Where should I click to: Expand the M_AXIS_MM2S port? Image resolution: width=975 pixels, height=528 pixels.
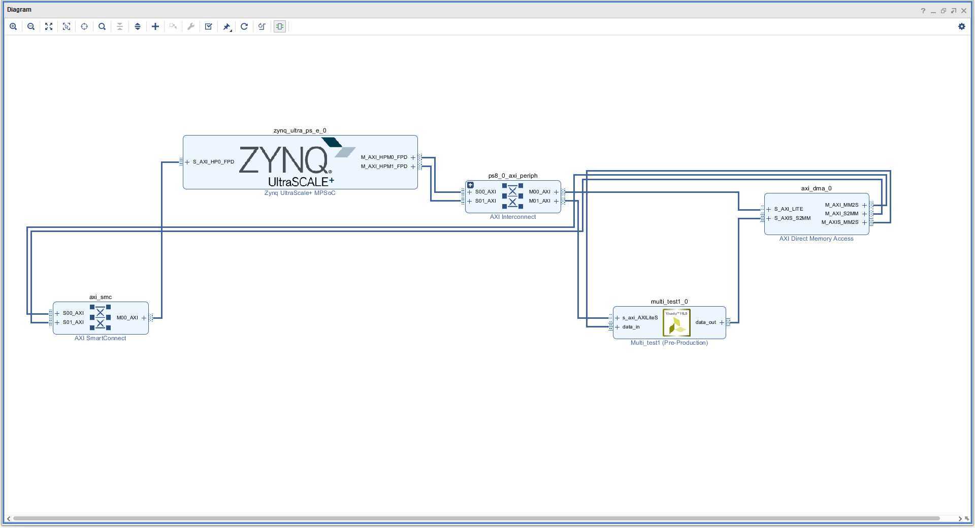864,222
